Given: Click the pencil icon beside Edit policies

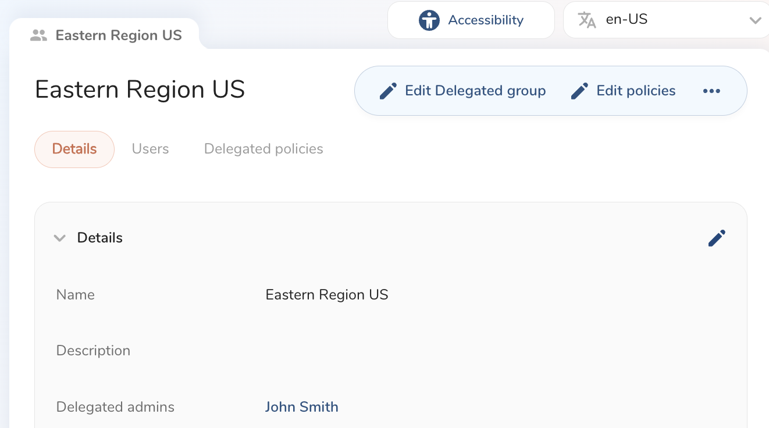Looking at the screenshot, I should click(579, 91).
